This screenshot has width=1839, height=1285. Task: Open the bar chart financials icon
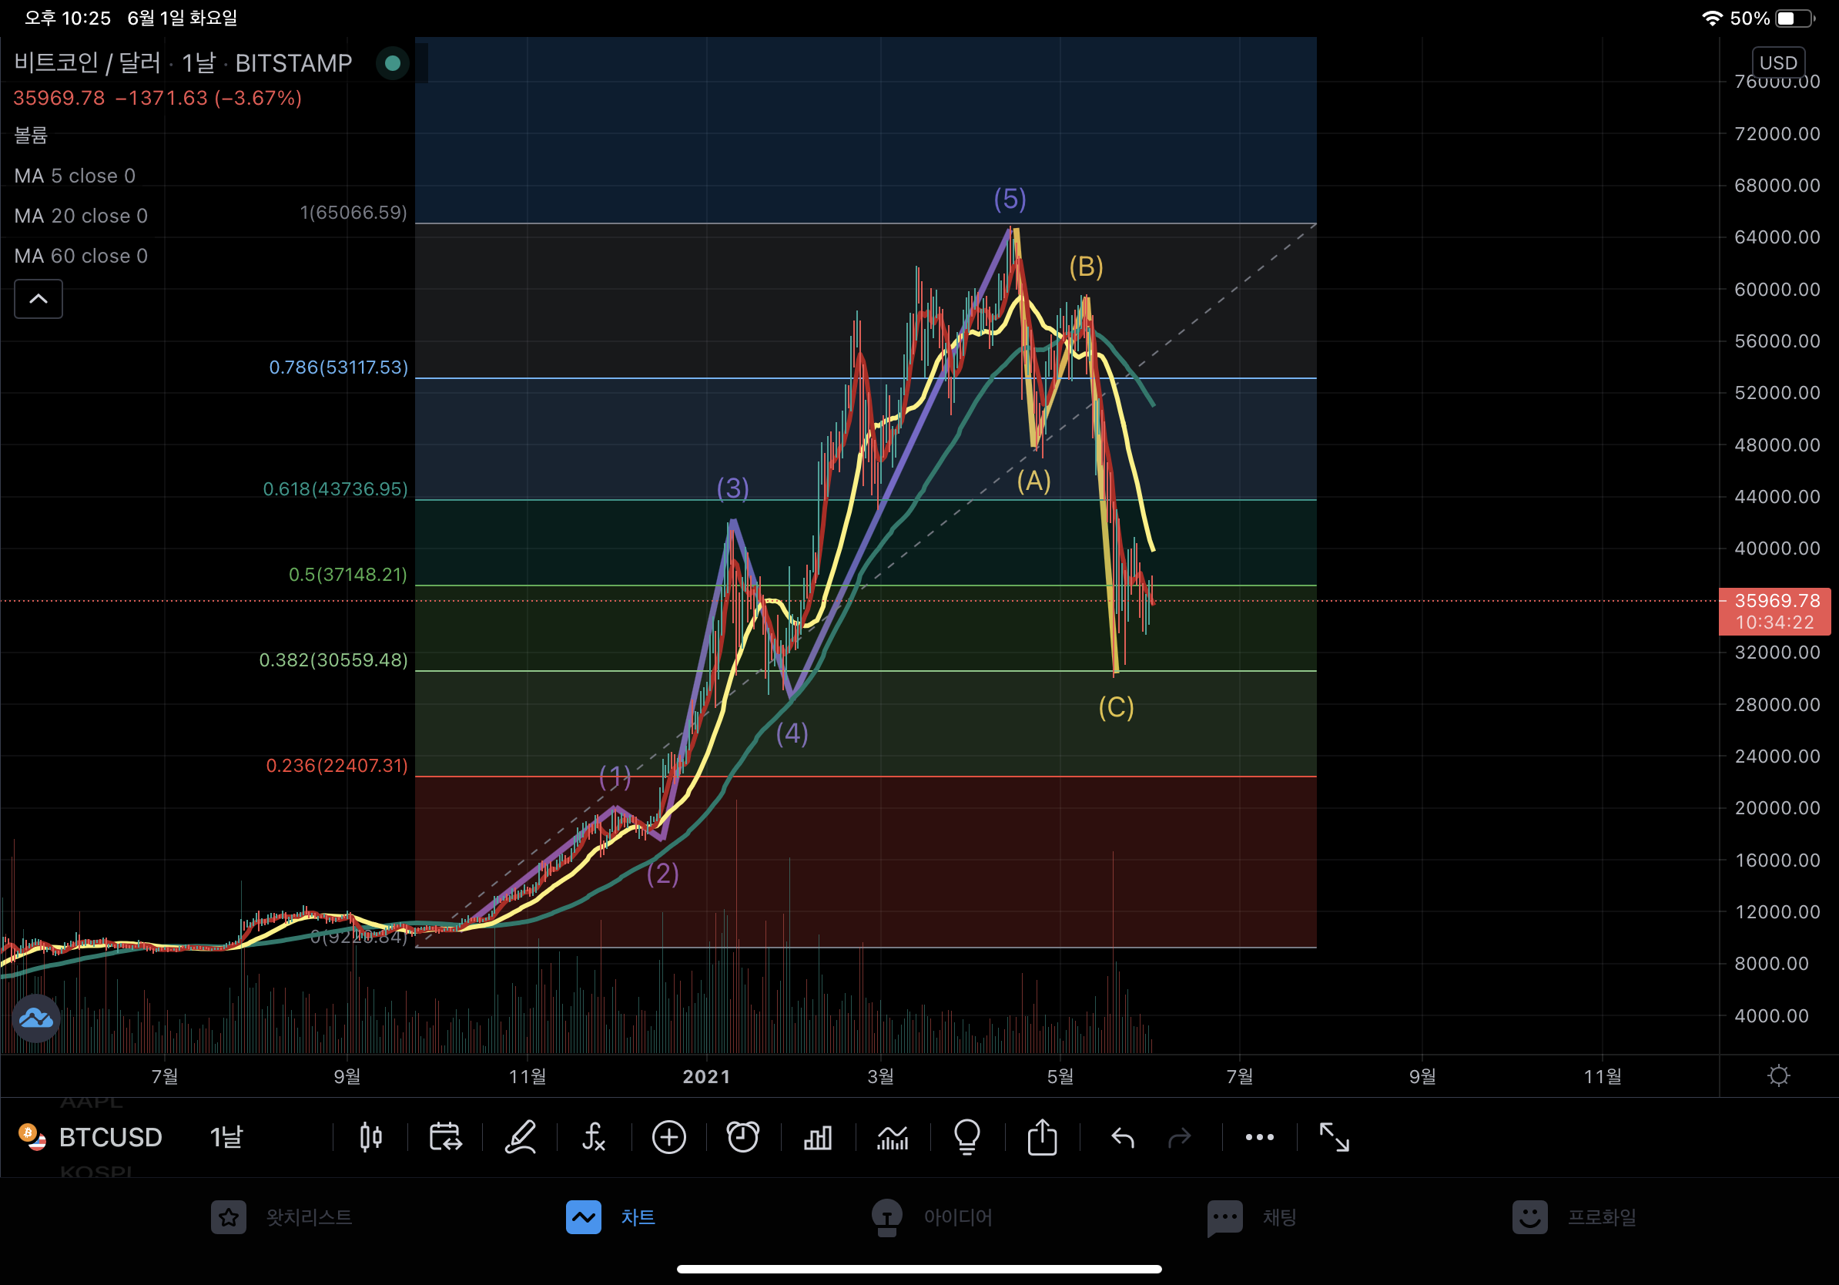point(817,1137)
